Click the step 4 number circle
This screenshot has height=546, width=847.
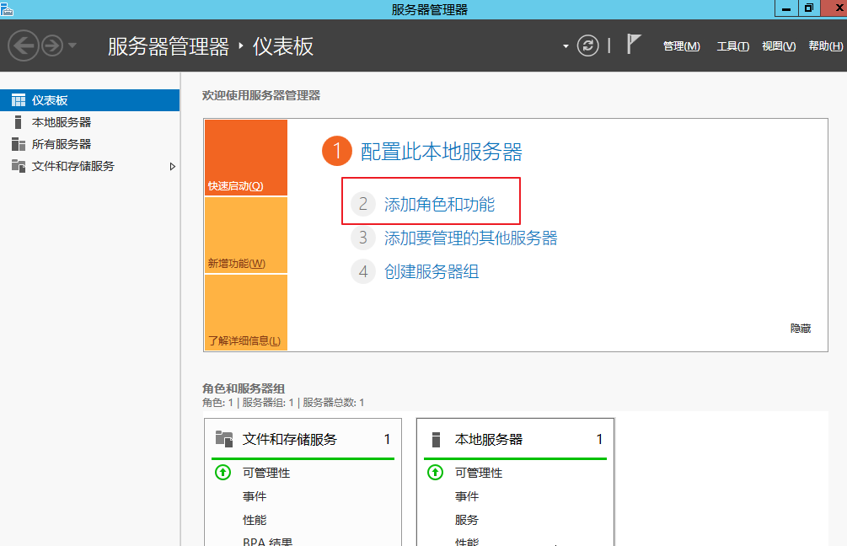click(x=363, y=271)
